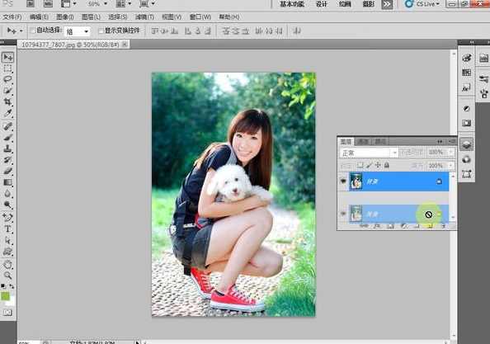
Task: Choose the 设计 workspace button
Action: pyautogui.click(x=322, y=4)
